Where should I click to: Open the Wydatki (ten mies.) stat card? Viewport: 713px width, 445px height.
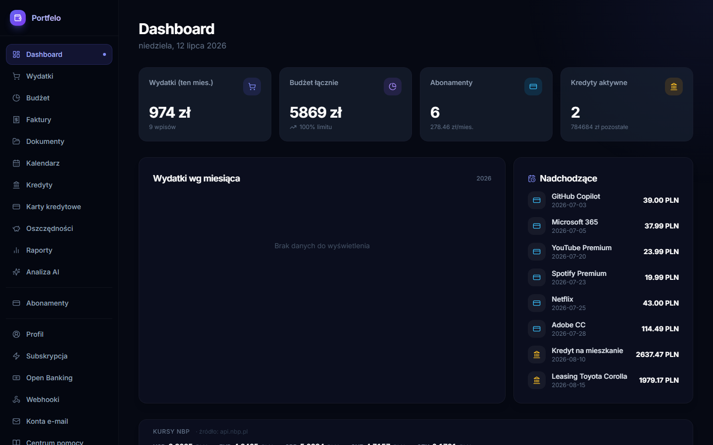(x=205, y=104)
